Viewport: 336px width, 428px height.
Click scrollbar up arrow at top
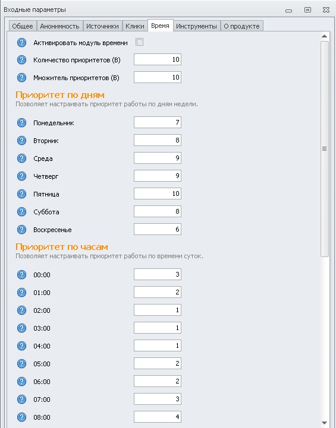pos(325,36)
